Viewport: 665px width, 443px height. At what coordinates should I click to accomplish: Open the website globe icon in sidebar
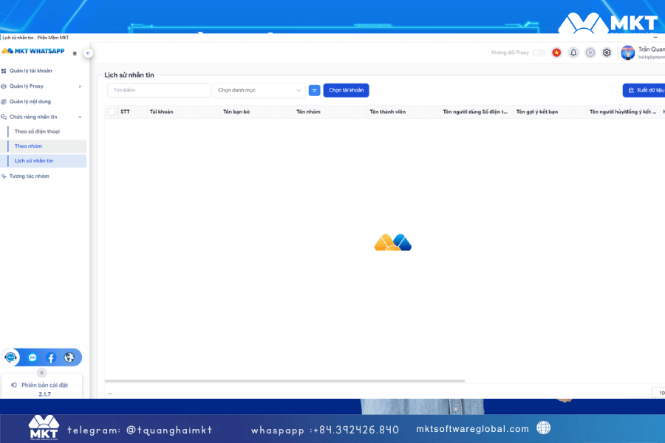point(69,357)
